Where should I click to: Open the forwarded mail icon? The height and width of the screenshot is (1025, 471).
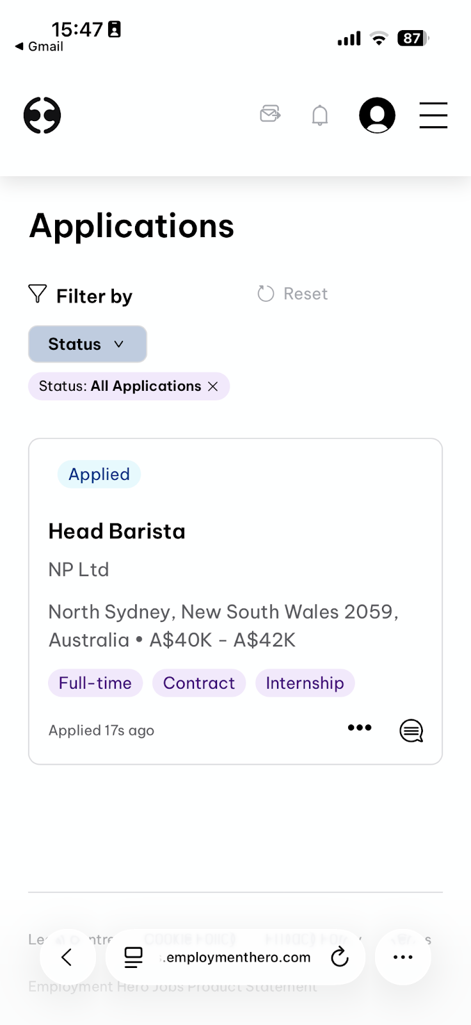coord(270,114)
